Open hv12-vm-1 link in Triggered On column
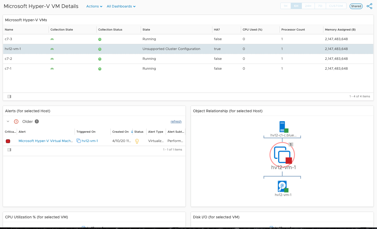This screenshot has width=377, height=229. 90,141
